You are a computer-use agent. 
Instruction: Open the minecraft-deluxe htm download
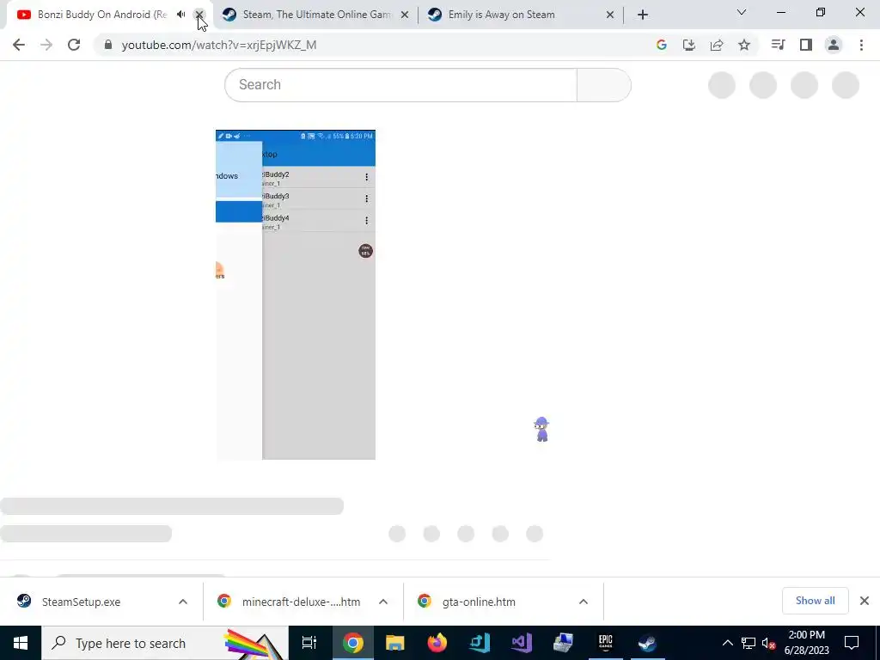(302, 602)
